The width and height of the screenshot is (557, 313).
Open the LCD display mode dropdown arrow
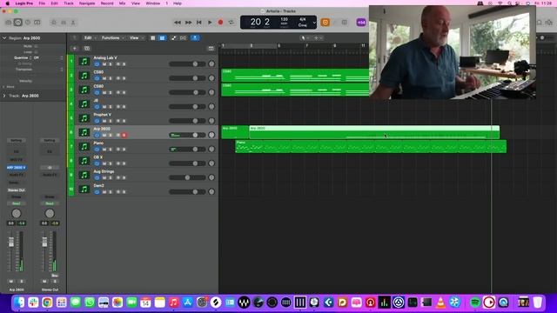tap(314, 23)
